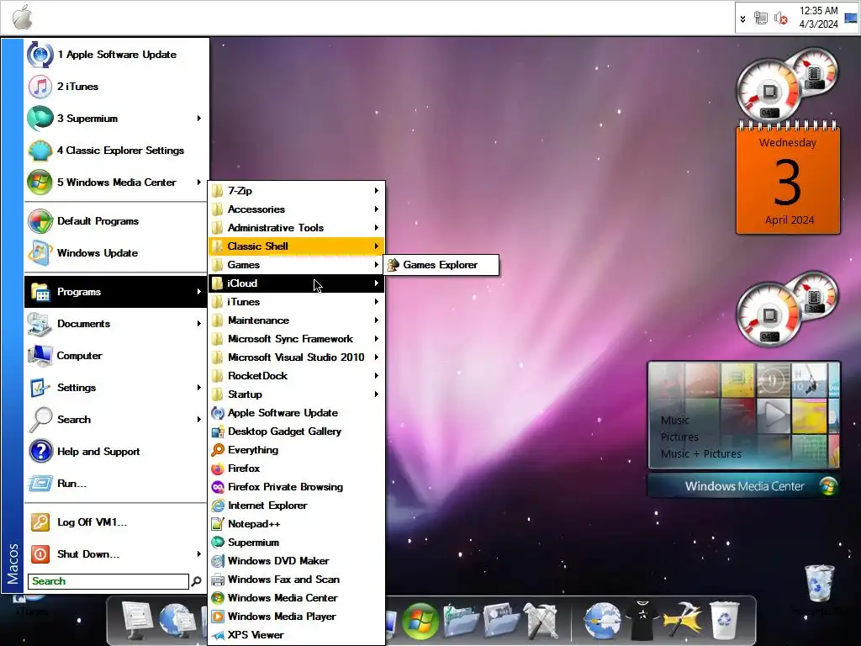The image size is (861, 646).
Task: Expand the Documents submenu arrow
Action: click(198, 324)
